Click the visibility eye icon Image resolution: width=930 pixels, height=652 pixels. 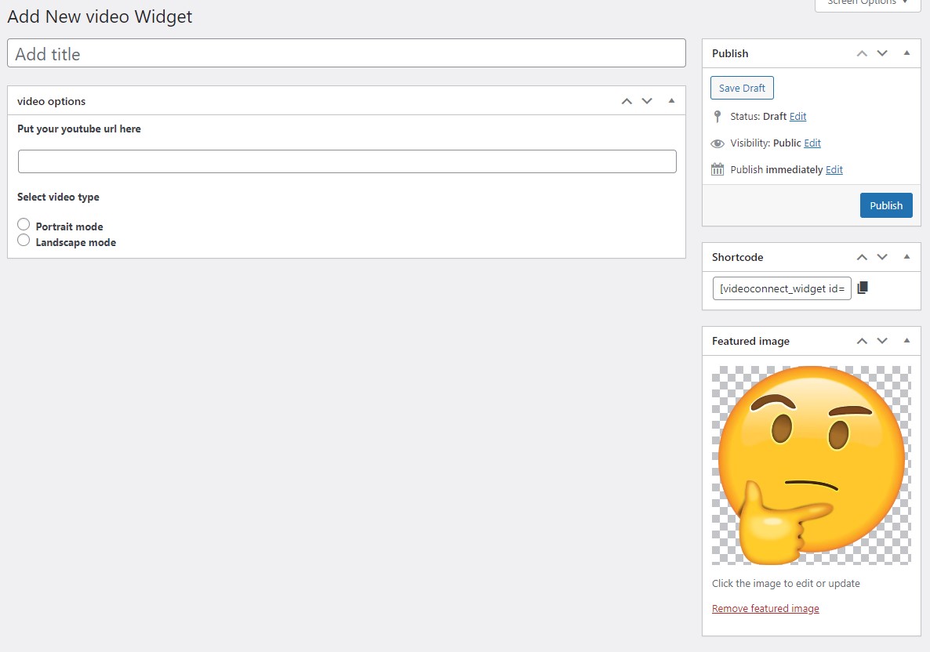(x=717, y=143)
